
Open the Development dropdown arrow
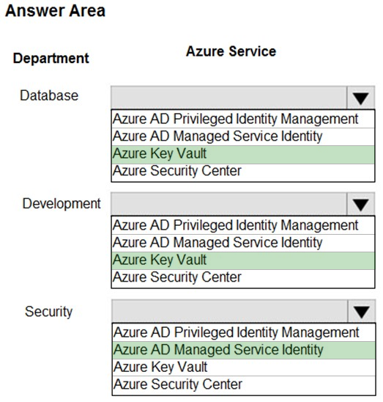(x=361, y=204)
